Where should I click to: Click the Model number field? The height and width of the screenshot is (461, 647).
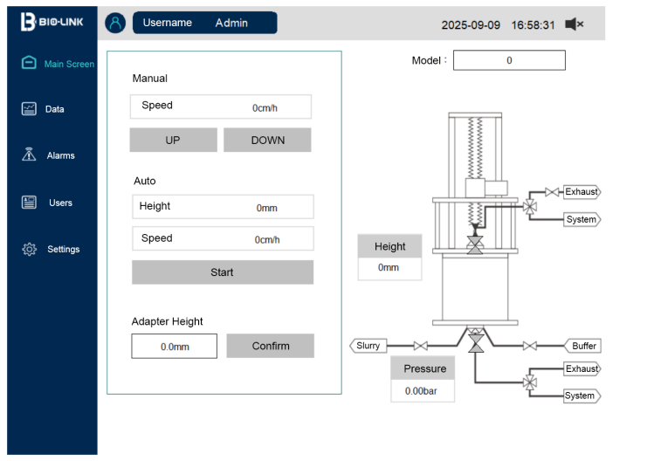point(509,60)
